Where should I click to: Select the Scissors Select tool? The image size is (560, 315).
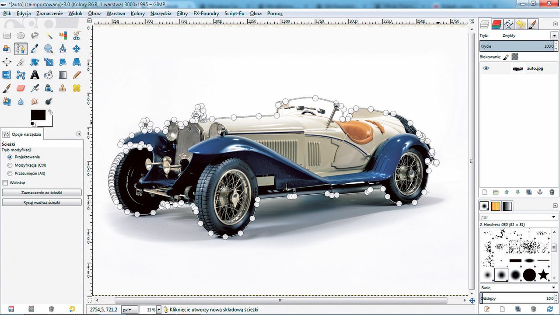77,35
